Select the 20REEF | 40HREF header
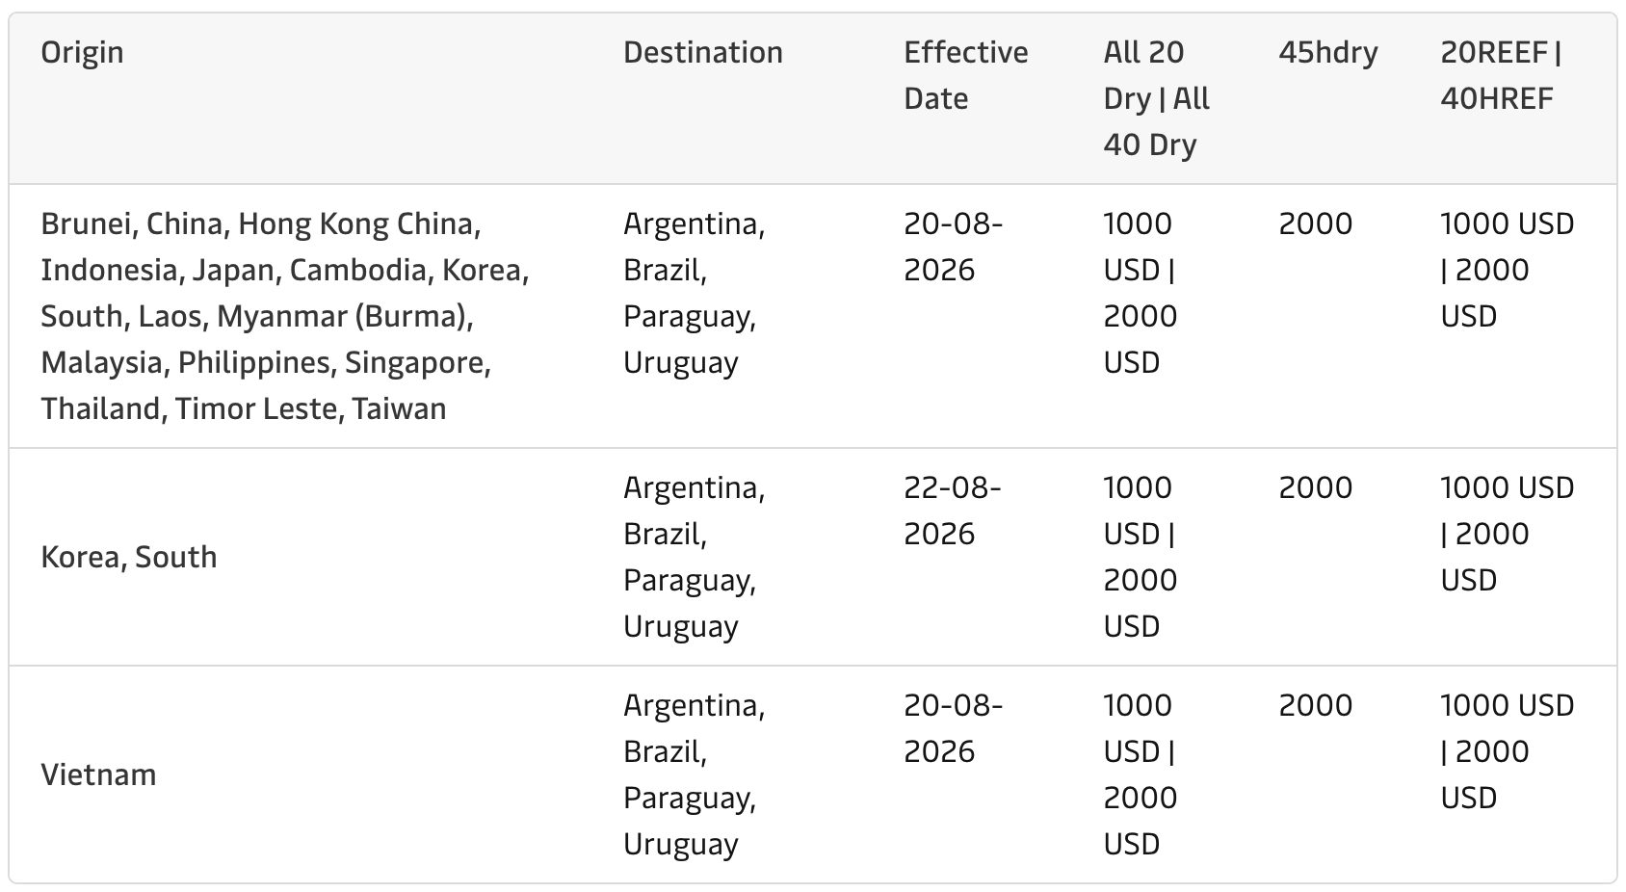Image resolution: width=1626 pixels, height=892 pixels. 1501,75
